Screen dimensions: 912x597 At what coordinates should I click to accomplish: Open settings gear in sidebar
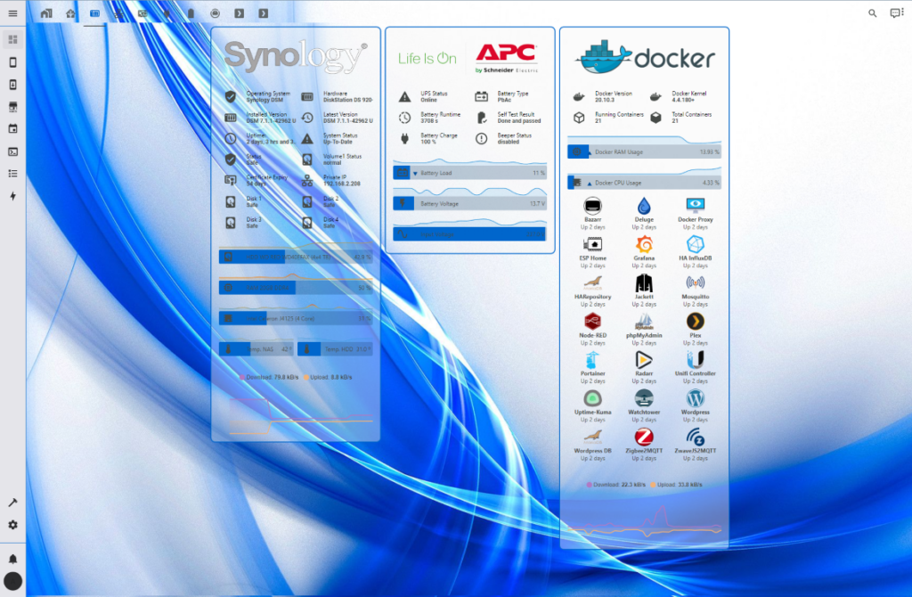pos(12,525)
